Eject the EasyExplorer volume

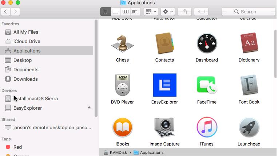89,108
